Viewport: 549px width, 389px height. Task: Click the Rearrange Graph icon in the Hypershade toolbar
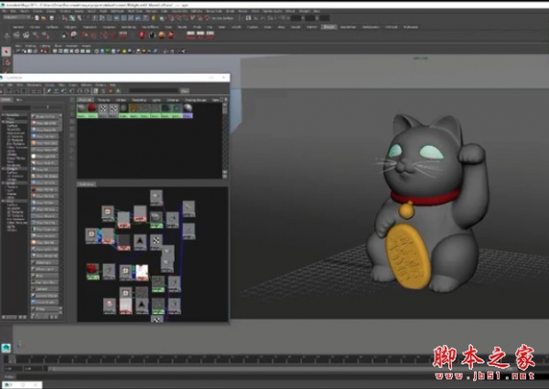click(x=56, y=91)
